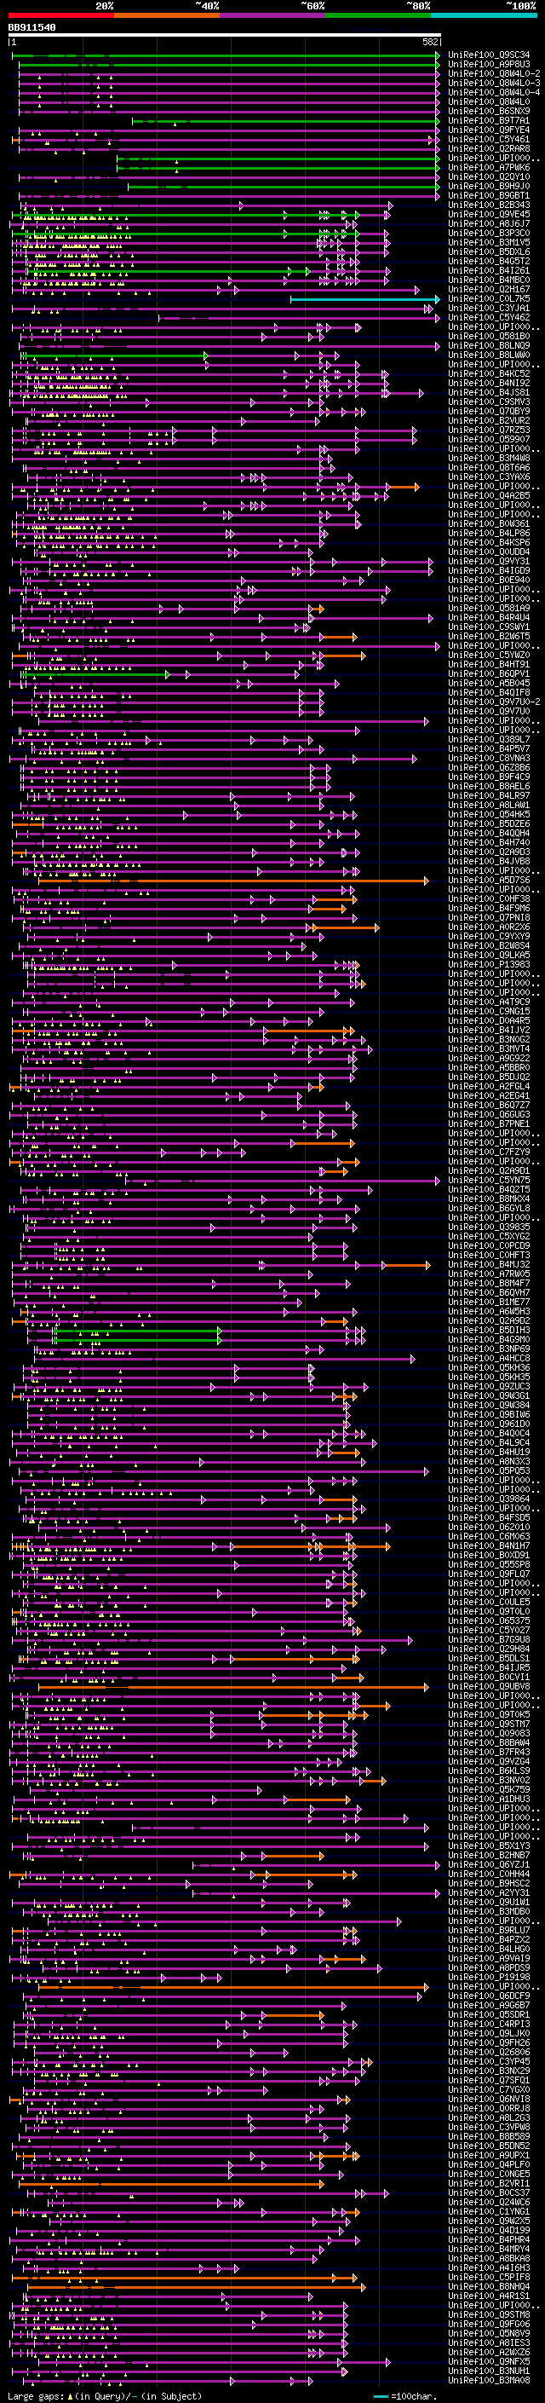Select label UniRef100_Q7RZ53
The height and width of the screenshot is (2403, 545).
point(488,430)
